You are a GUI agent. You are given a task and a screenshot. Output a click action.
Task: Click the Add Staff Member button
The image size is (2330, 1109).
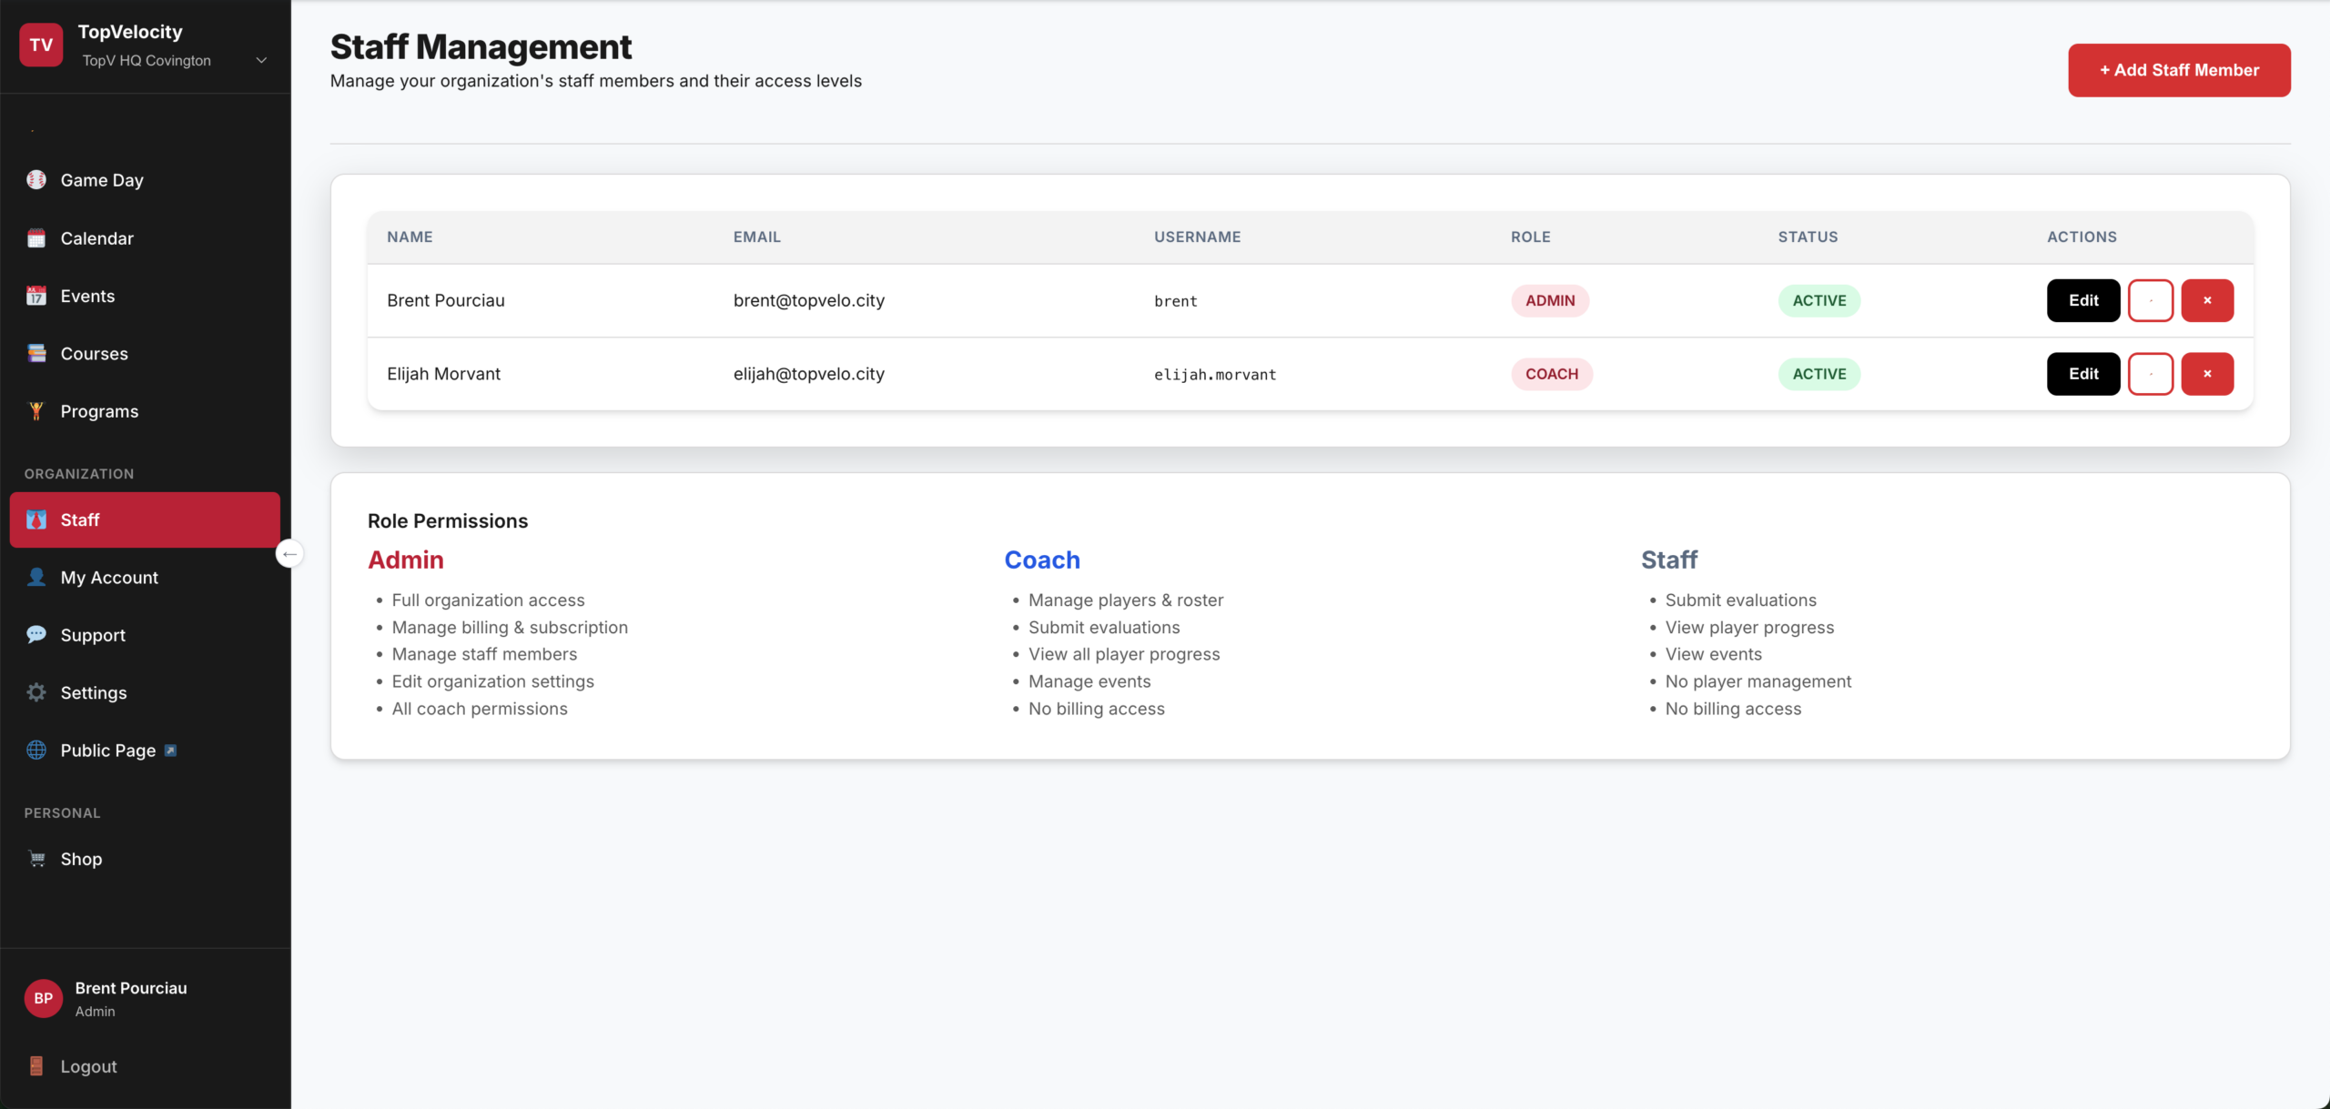[2179, 70]
